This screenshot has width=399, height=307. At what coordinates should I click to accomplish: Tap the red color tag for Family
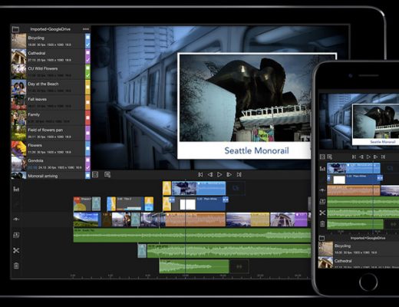tap(87, 117)
